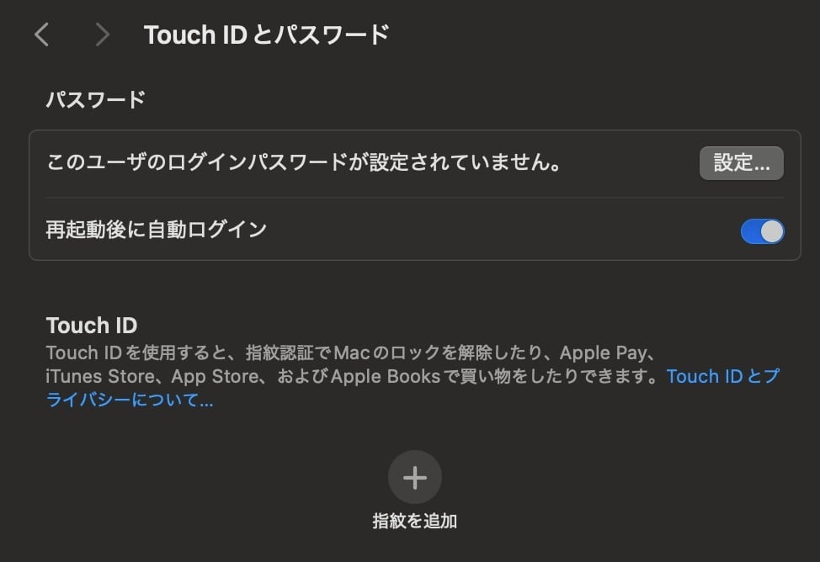
Task: Click the Touch ID とパスワード page title
Action: click(267, 35)
